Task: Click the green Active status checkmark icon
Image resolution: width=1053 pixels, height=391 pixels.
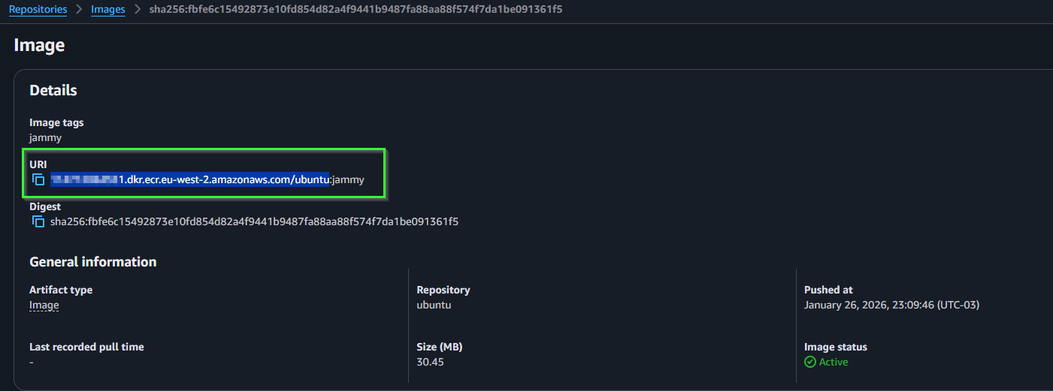Action: pyautogui.click(x=809, y=362)
